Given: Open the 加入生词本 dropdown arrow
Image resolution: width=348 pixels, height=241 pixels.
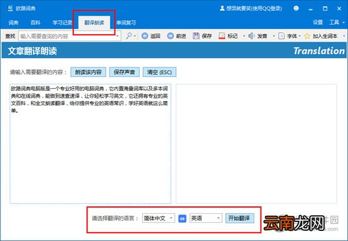Looking at the screenshot, I should [344, 36].
